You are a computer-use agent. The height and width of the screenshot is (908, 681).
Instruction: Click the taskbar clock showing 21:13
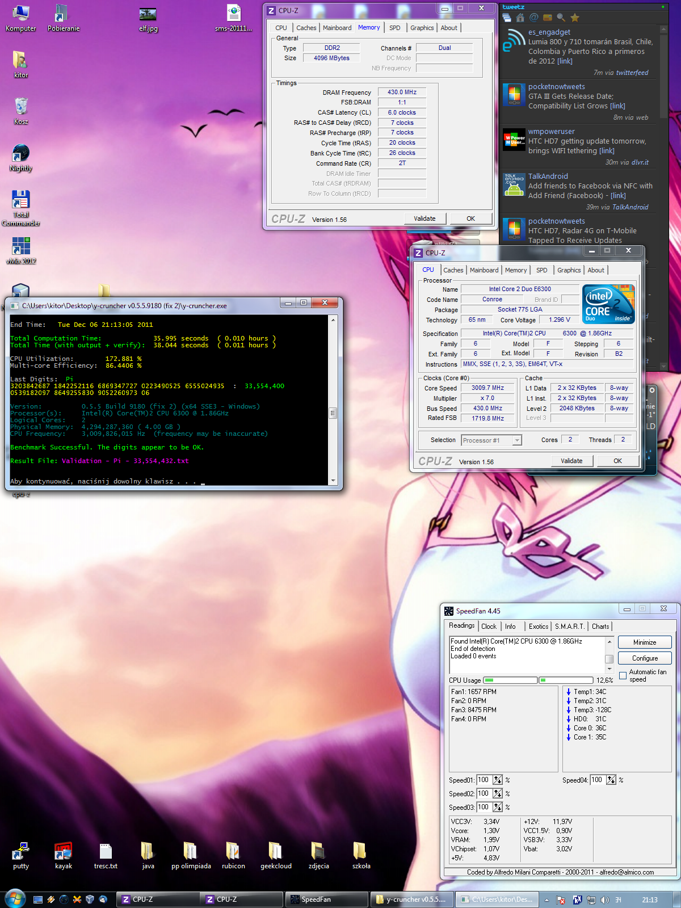(x=649, y=899)
